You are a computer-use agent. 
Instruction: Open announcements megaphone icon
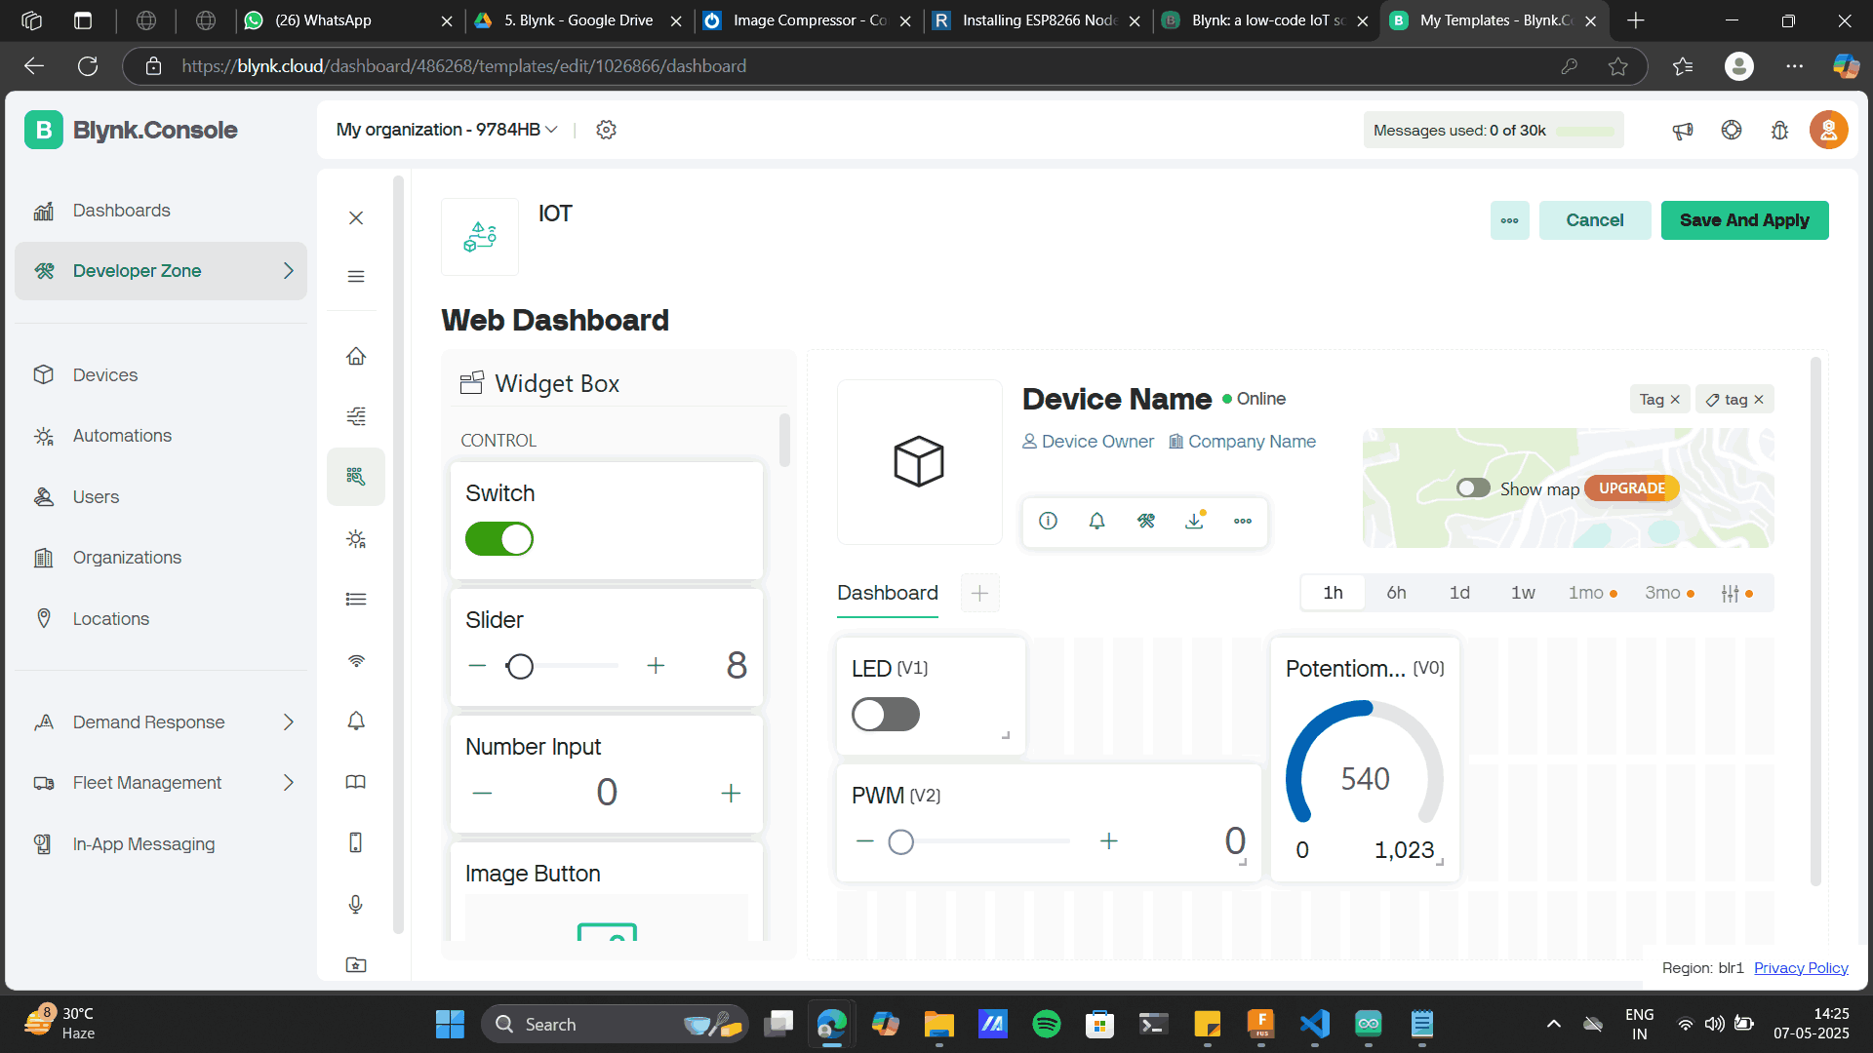click(1683, 130)
